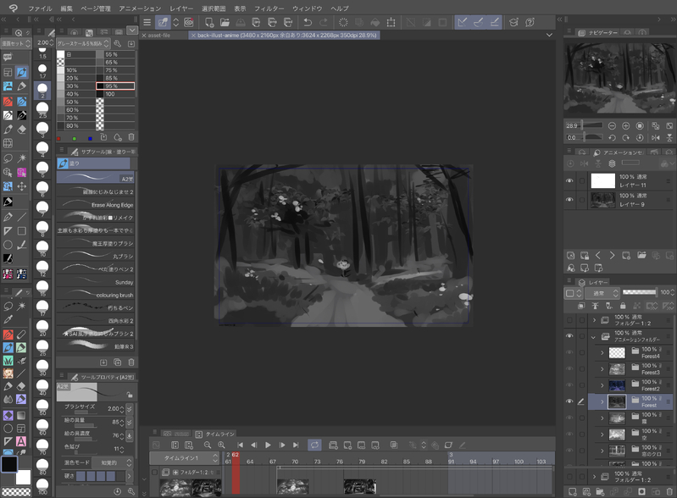
Task: Expand the Forest4 layer folder
Action: pyautogui.click(x=602, y=353)
